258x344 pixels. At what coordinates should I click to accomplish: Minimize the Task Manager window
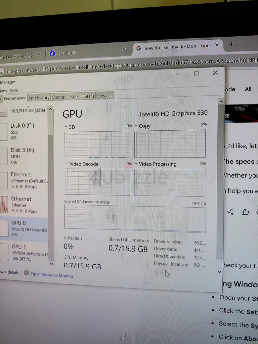click(178, 74)
